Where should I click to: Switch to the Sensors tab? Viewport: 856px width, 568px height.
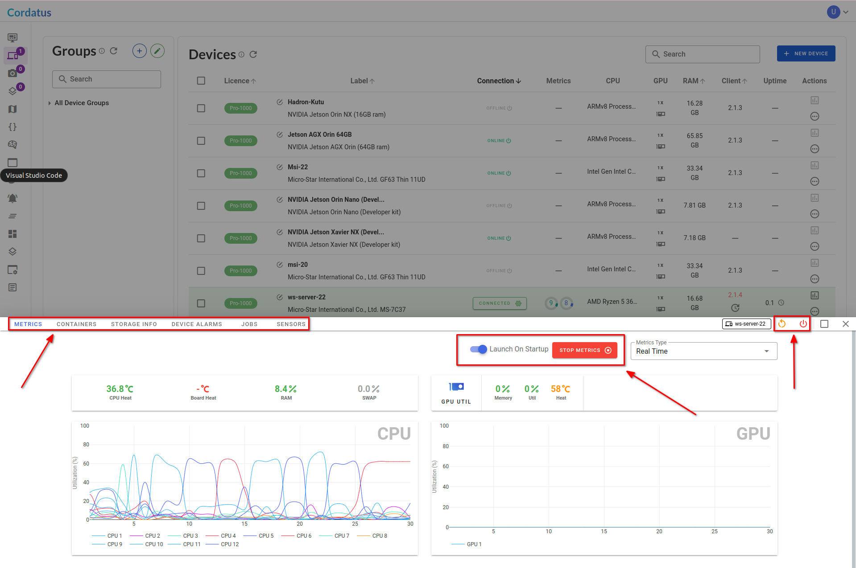[x=291, y=324]
